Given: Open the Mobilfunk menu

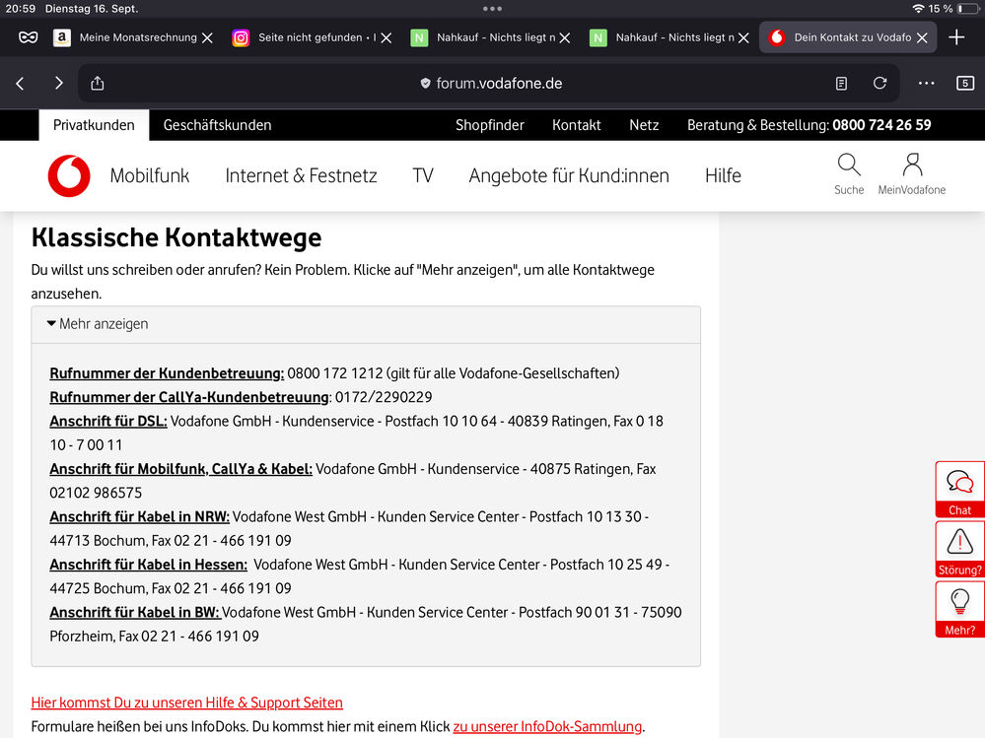Looking at the screenshot, I should click(x=150, y=176).
